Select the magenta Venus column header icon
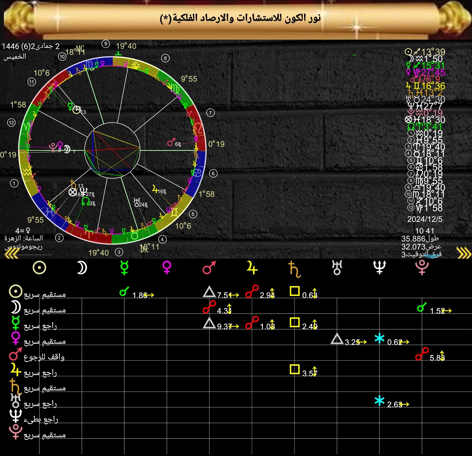 (x=167, y=268)
